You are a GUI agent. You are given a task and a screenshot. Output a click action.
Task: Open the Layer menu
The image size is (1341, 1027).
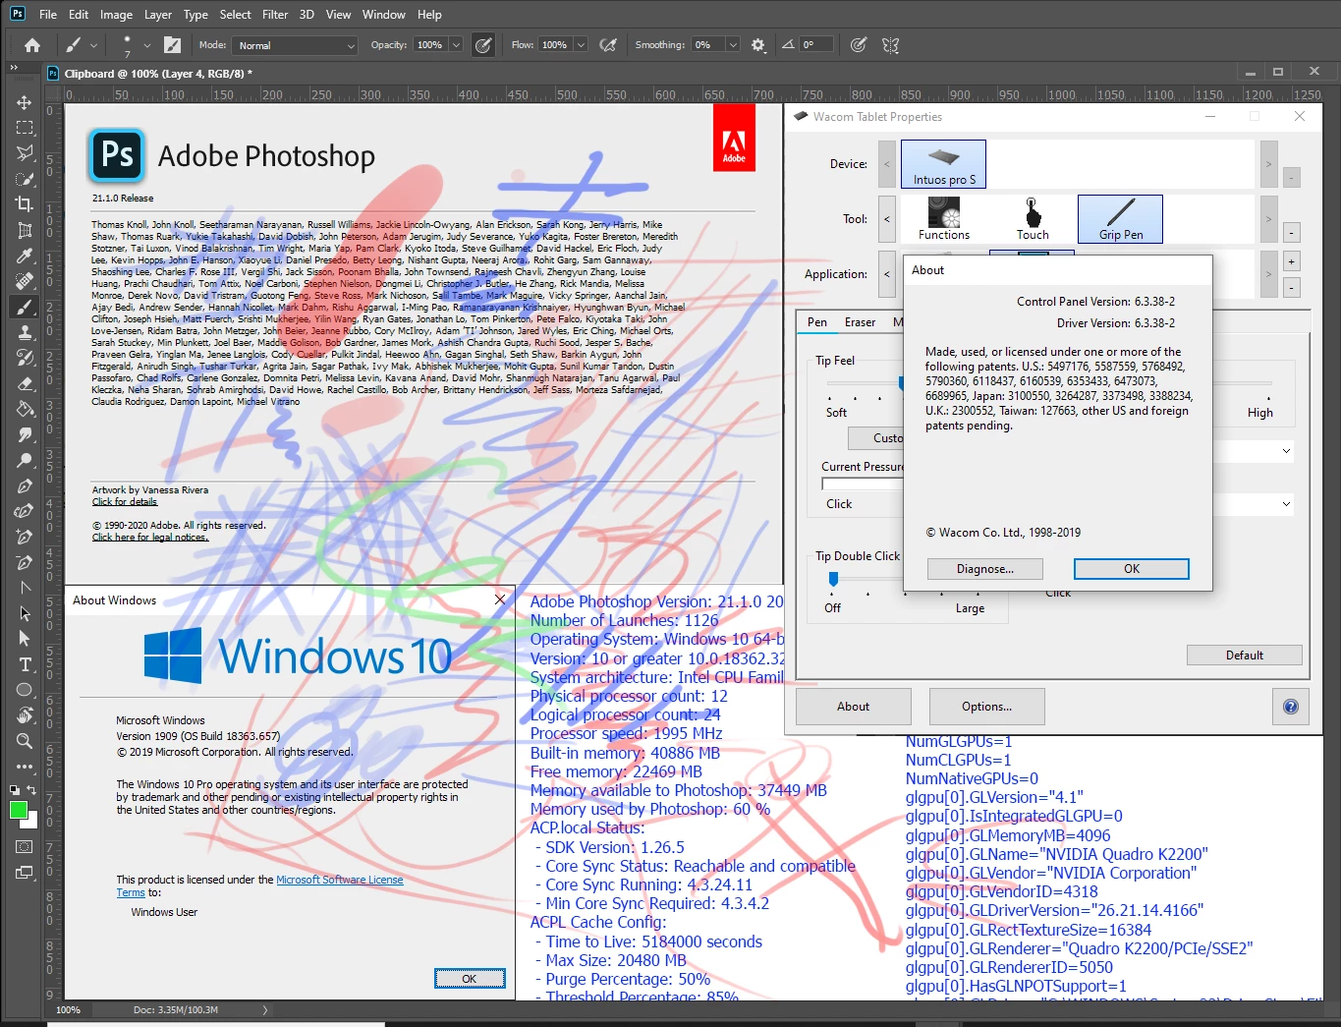158,15
